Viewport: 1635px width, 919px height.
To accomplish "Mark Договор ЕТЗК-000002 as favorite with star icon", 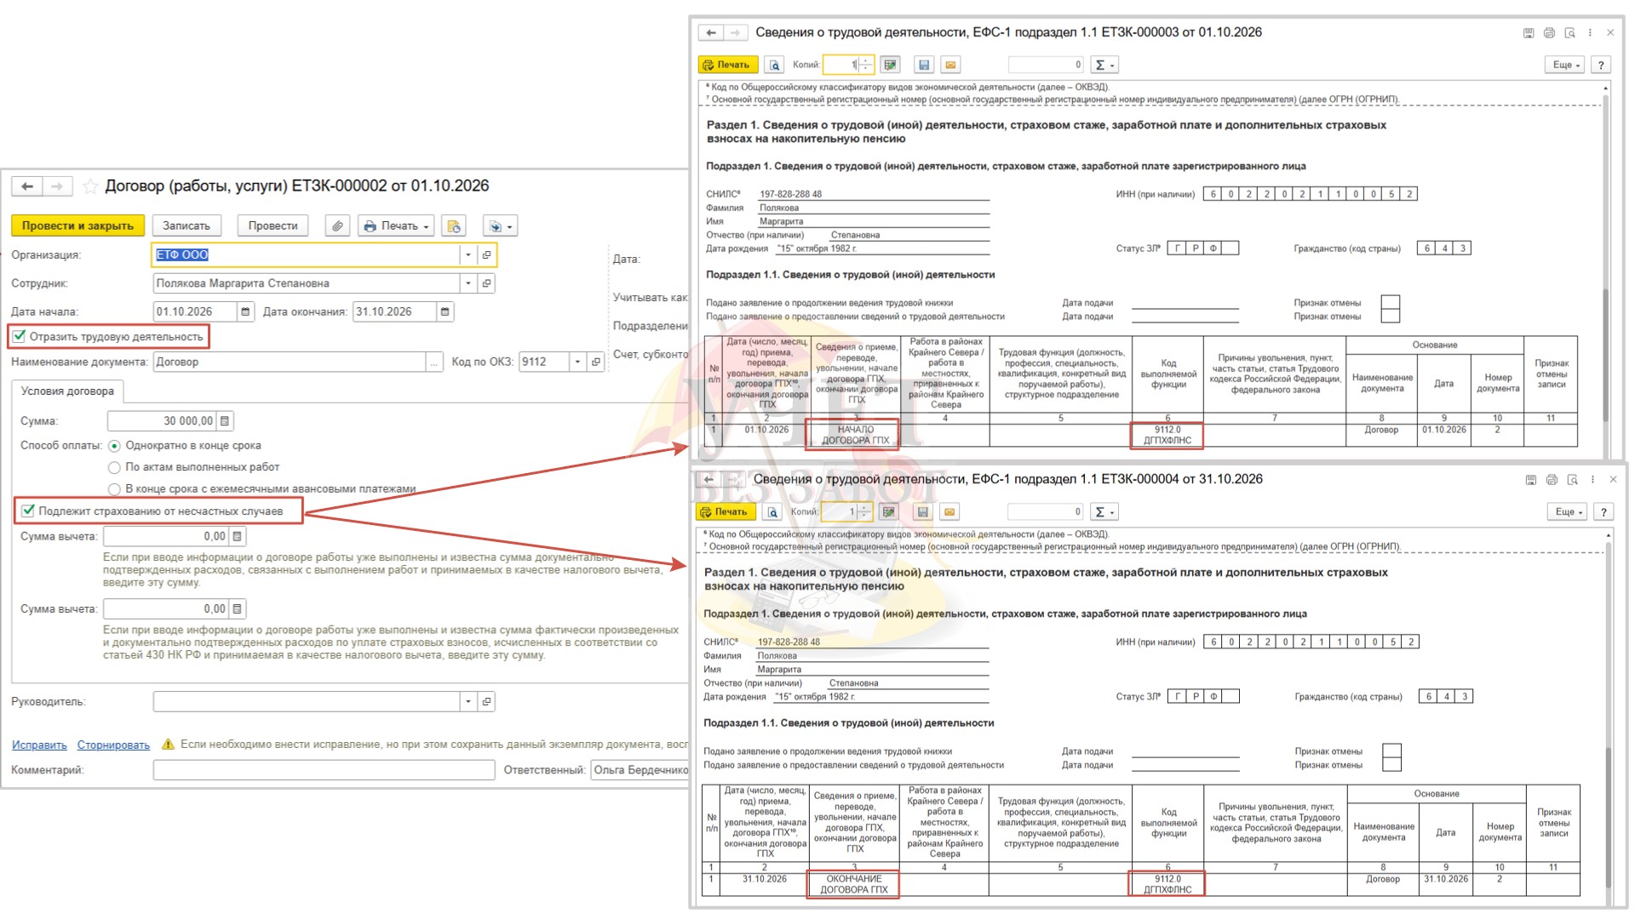I will pos(90,186).
